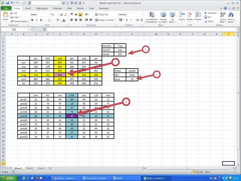Switch to Sheet2 worksheet tab
The width and height of the screenshot is (241, 181).
click(x=30, y=168)
